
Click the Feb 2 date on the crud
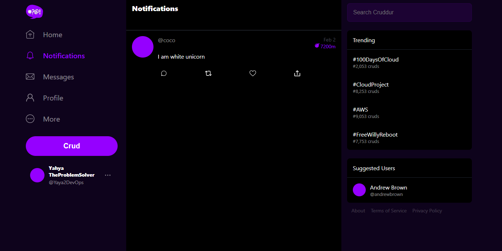pyautogui.click(x=330, y=40)
